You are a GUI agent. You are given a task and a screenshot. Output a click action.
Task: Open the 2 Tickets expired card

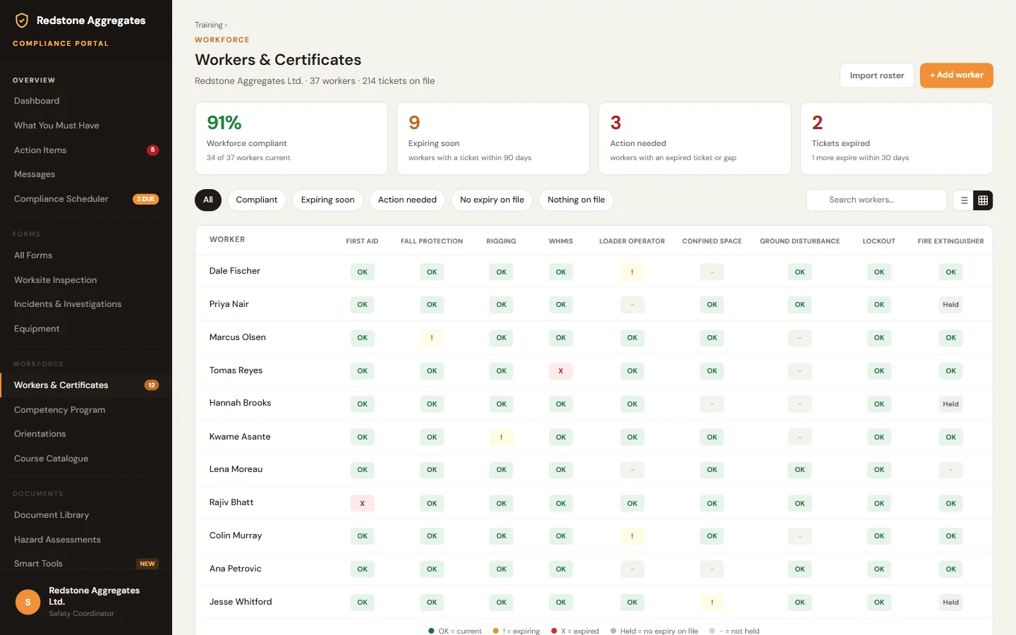coord(897,139)
